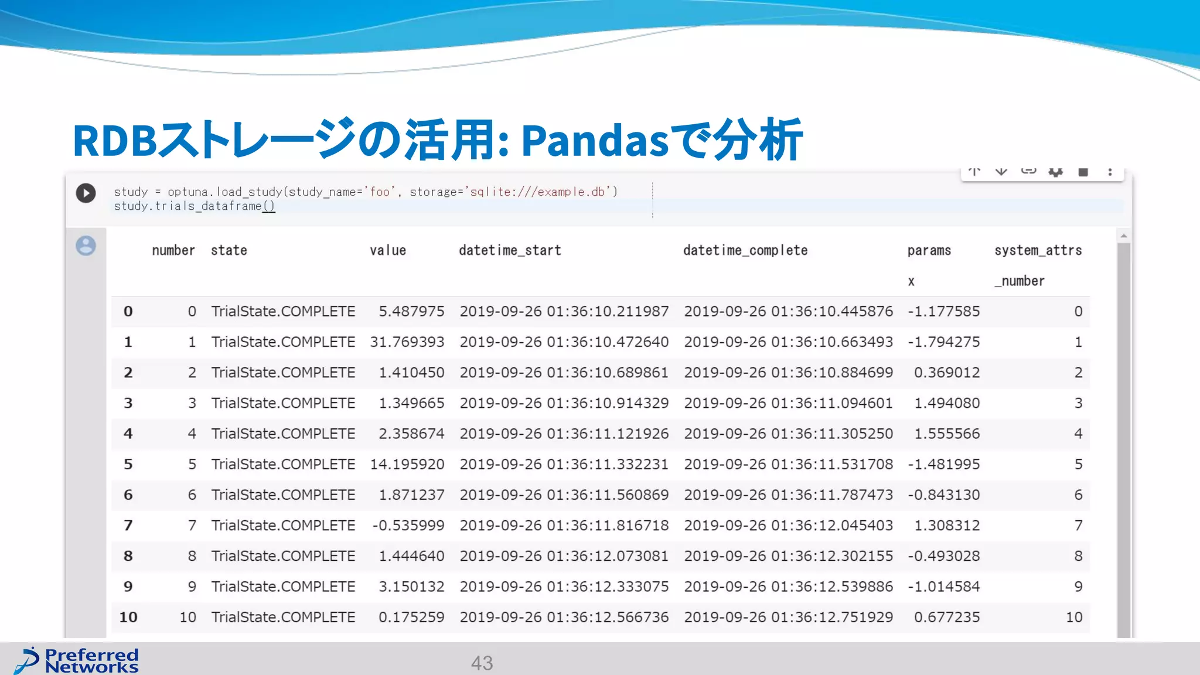Viewport: 1200px width, 675px height.
Task: Click params x cell 1.308312
Action: 947,526
